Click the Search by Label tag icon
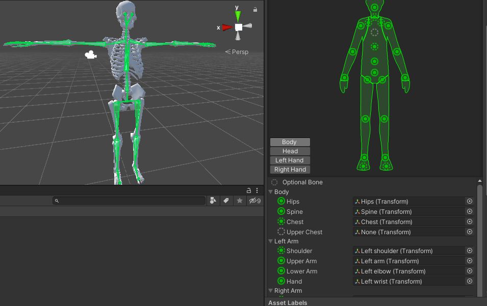The height and width of the screenshot is (306, 487). point(226,201)
